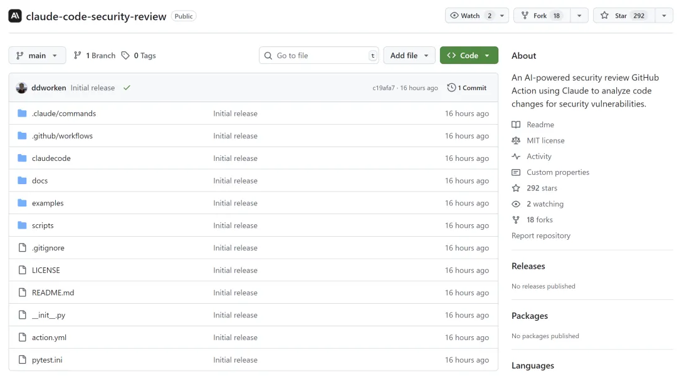Viewport: 677px width, 377px height.
Task: Open the examples folder name
Action: click(x=48, y=203)
